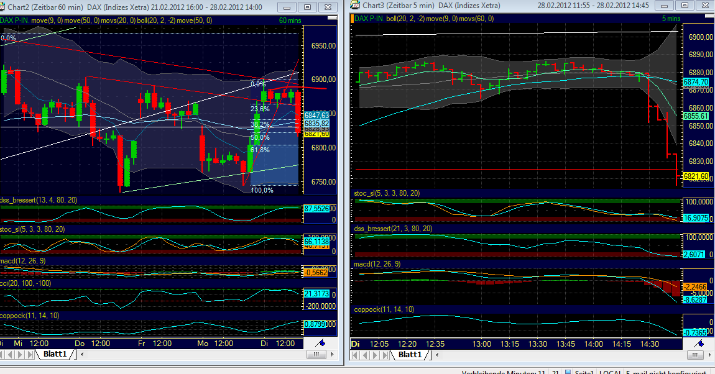Viewport: 715px width, 374px height.
Task: Minimize the Chart3 window
Action: point(665,6)
